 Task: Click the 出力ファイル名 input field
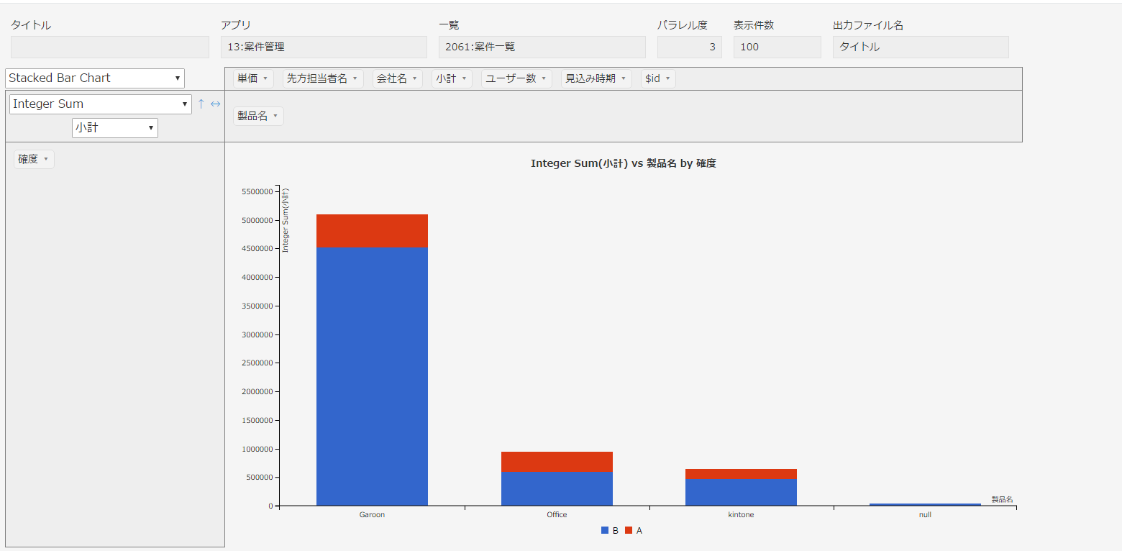pos(921,47)
